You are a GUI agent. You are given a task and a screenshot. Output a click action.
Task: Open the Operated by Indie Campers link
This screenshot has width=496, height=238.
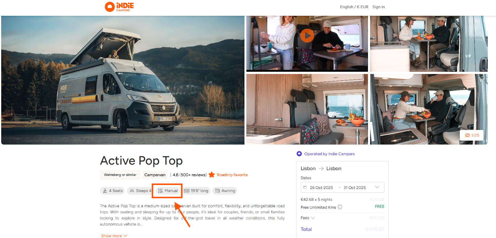pos(329,154)
